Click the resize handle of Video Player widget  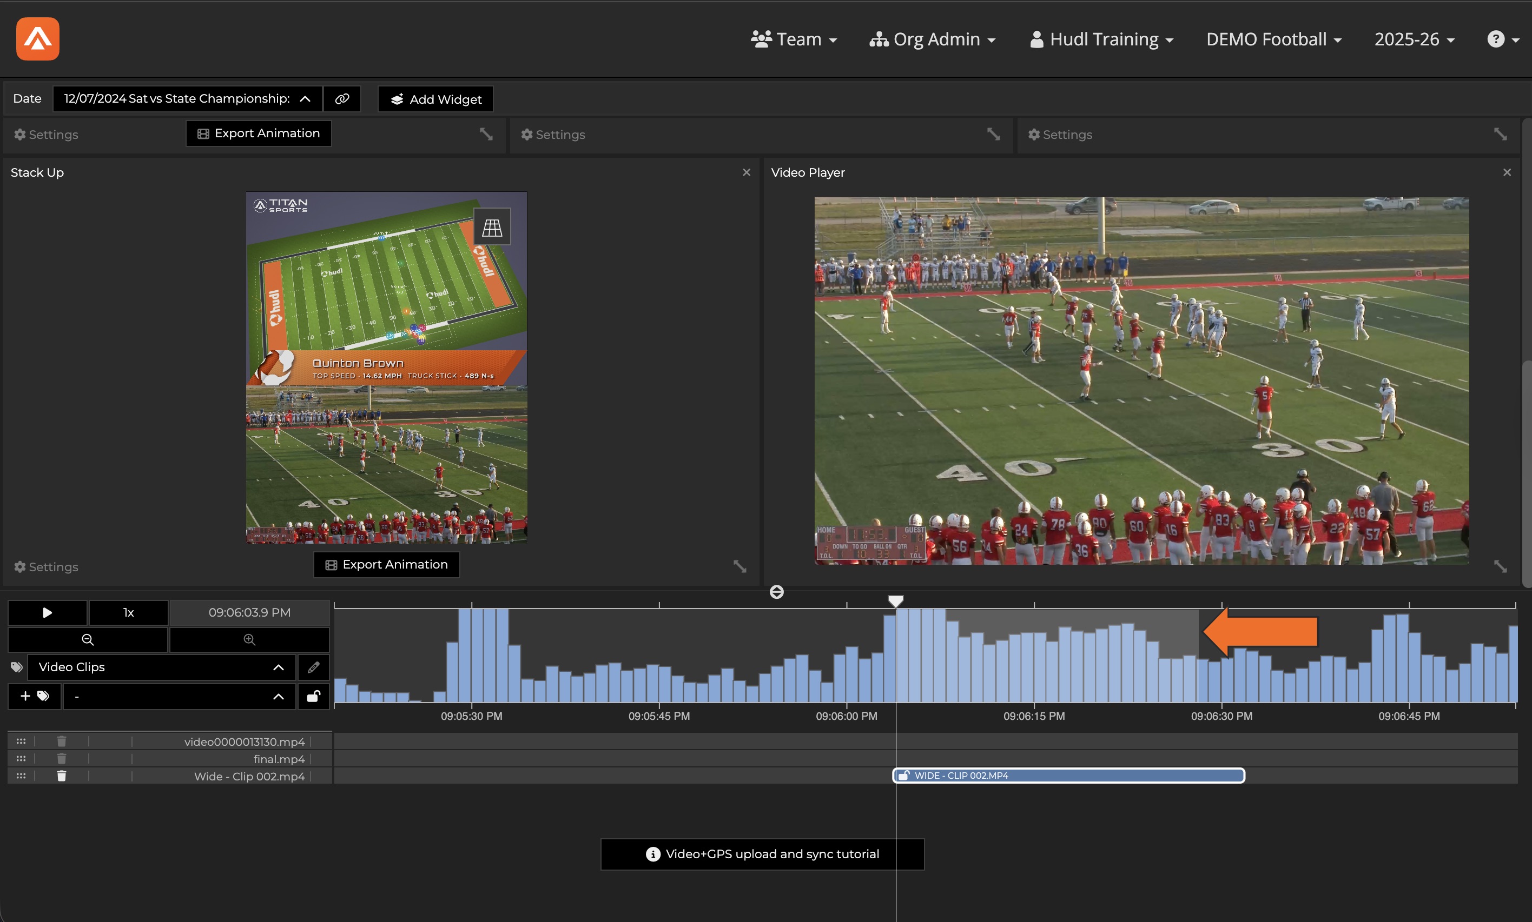tap(1500, 566)
